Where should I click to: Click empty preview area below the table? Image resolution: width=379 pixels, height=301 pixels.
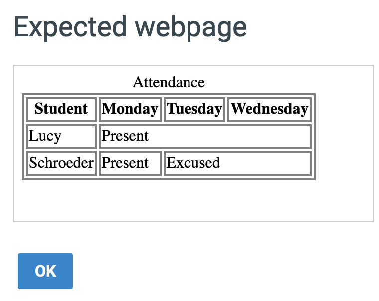coord(169,202)
